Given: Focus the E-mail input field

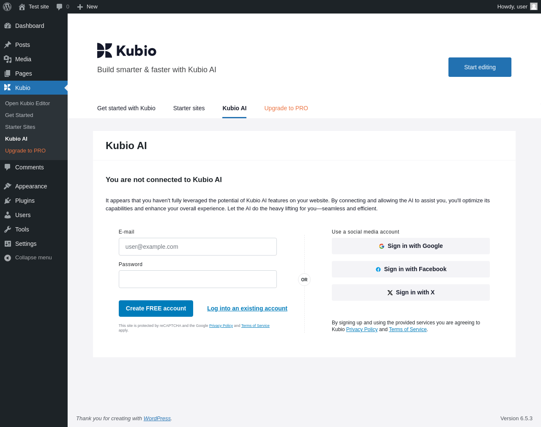Looking at the screenshot, I should point(198,247).
